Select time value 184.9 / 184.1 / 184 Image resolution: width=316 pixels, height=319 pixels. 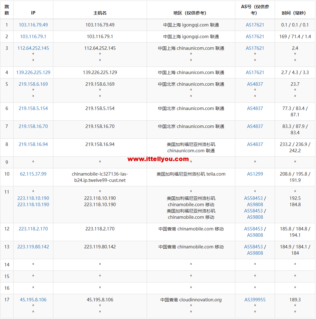tap(295, 250)
